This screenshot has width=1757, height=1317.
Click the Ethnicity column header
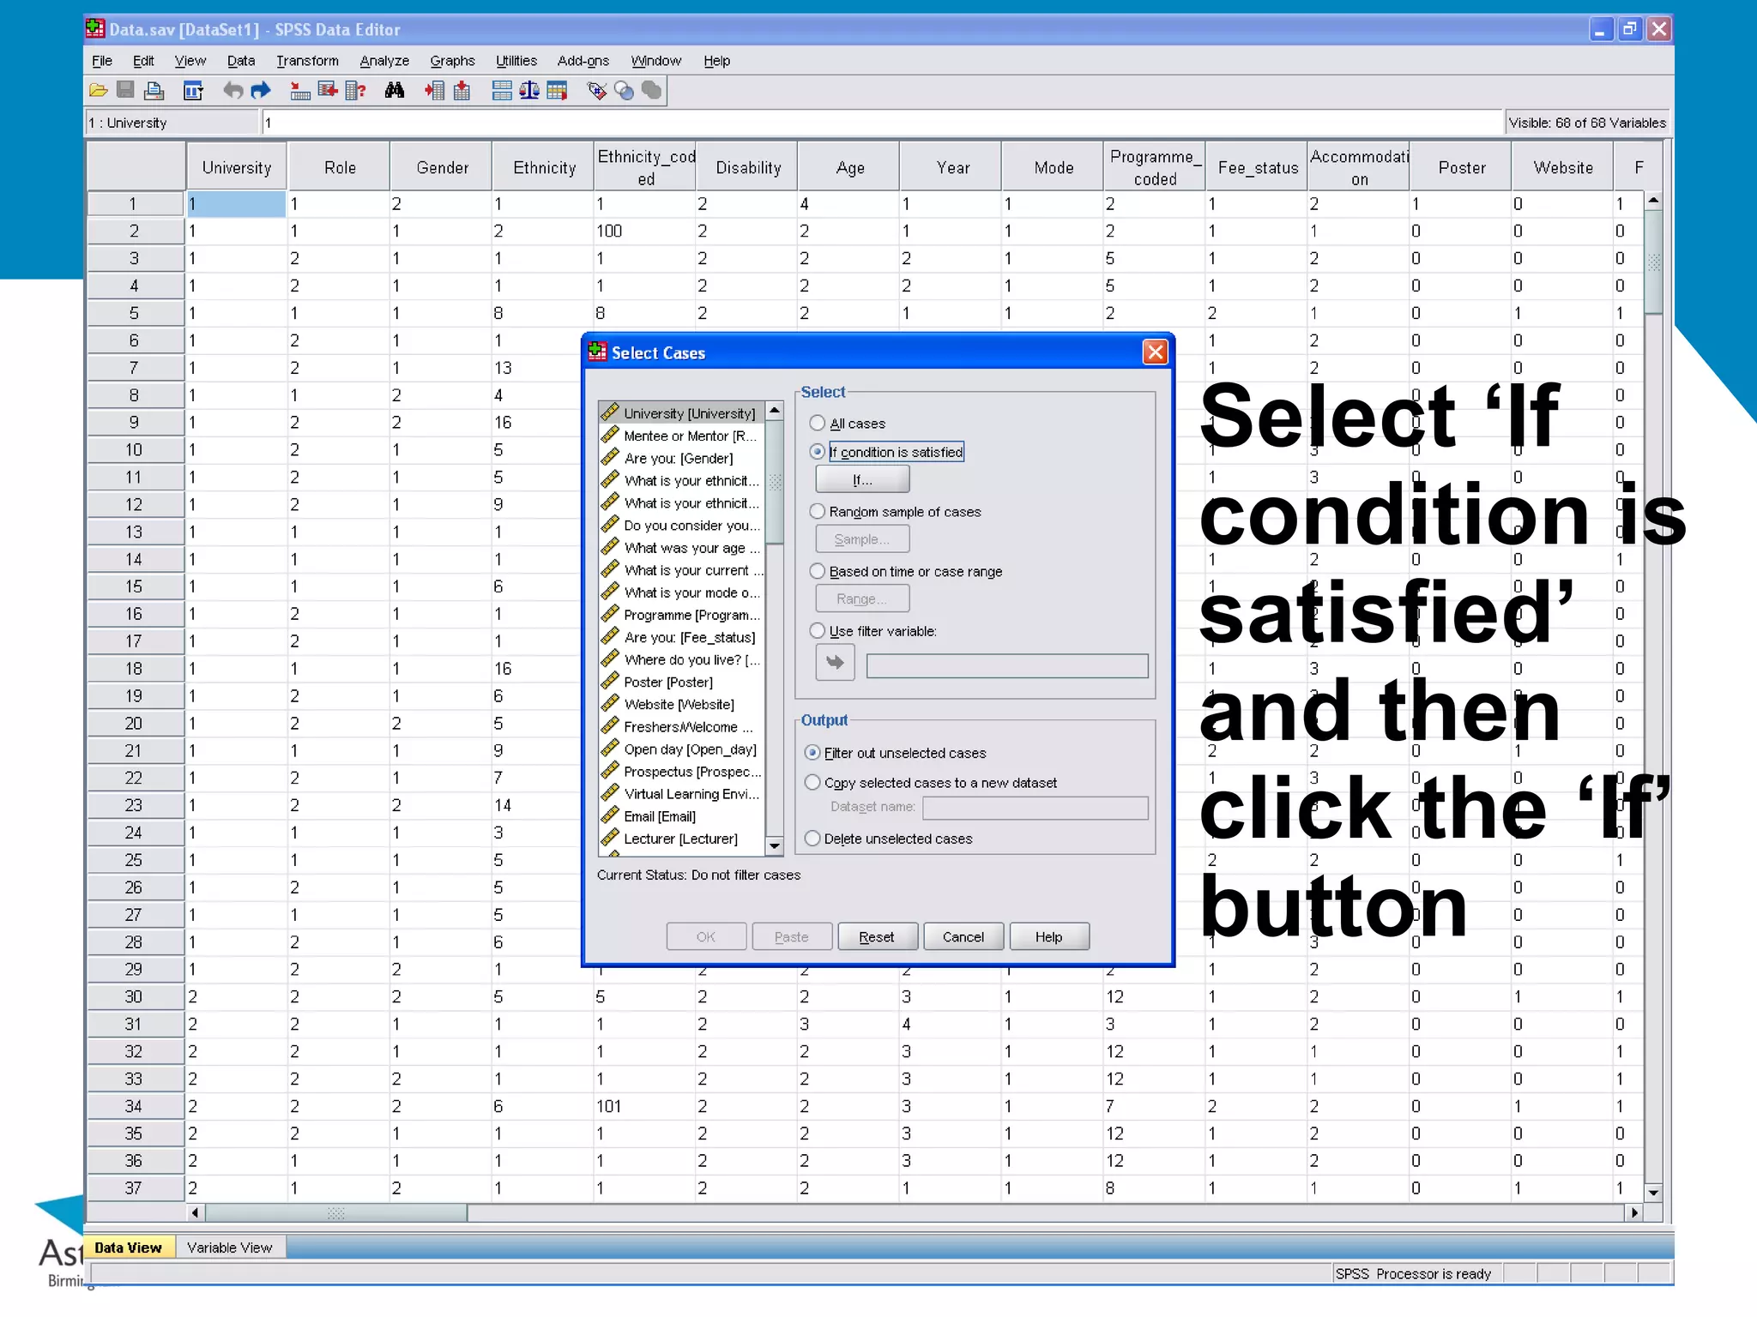tap(544, 167)
